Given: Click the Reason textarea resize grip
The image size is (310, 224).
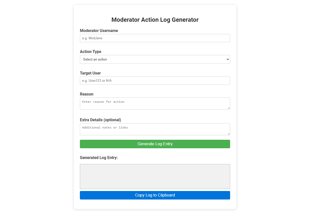Looking at the screenshot, I should tap(229, 108).
